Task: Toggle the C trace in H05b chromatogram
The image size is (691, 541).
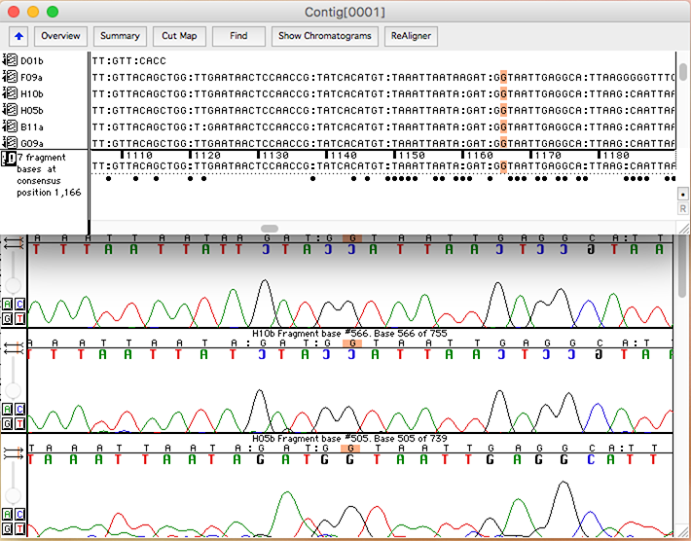Action: click(19, 514)
